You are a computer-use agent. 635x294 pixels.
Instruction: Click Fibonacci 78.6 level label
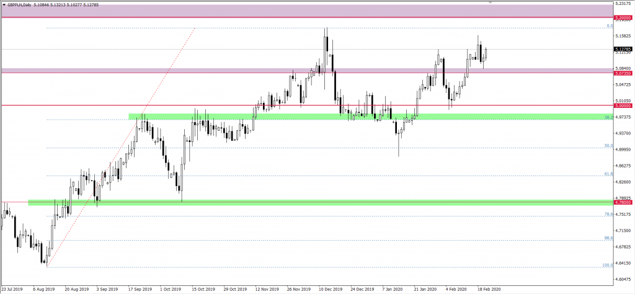pyautogui.click(x=609, y=214)
